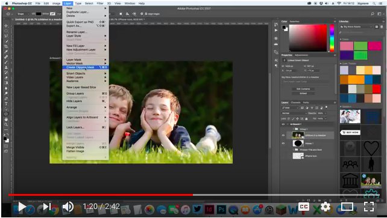Select the Ellipse 1 layer thumbnail

click(298, 143)
